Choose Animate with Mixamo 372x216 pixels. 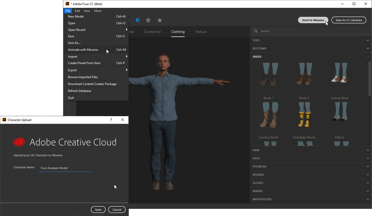(x=97, y=50)
